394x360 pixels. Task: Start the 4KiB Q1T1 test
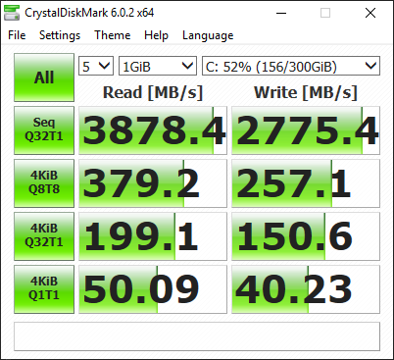[x=44, y=289]
